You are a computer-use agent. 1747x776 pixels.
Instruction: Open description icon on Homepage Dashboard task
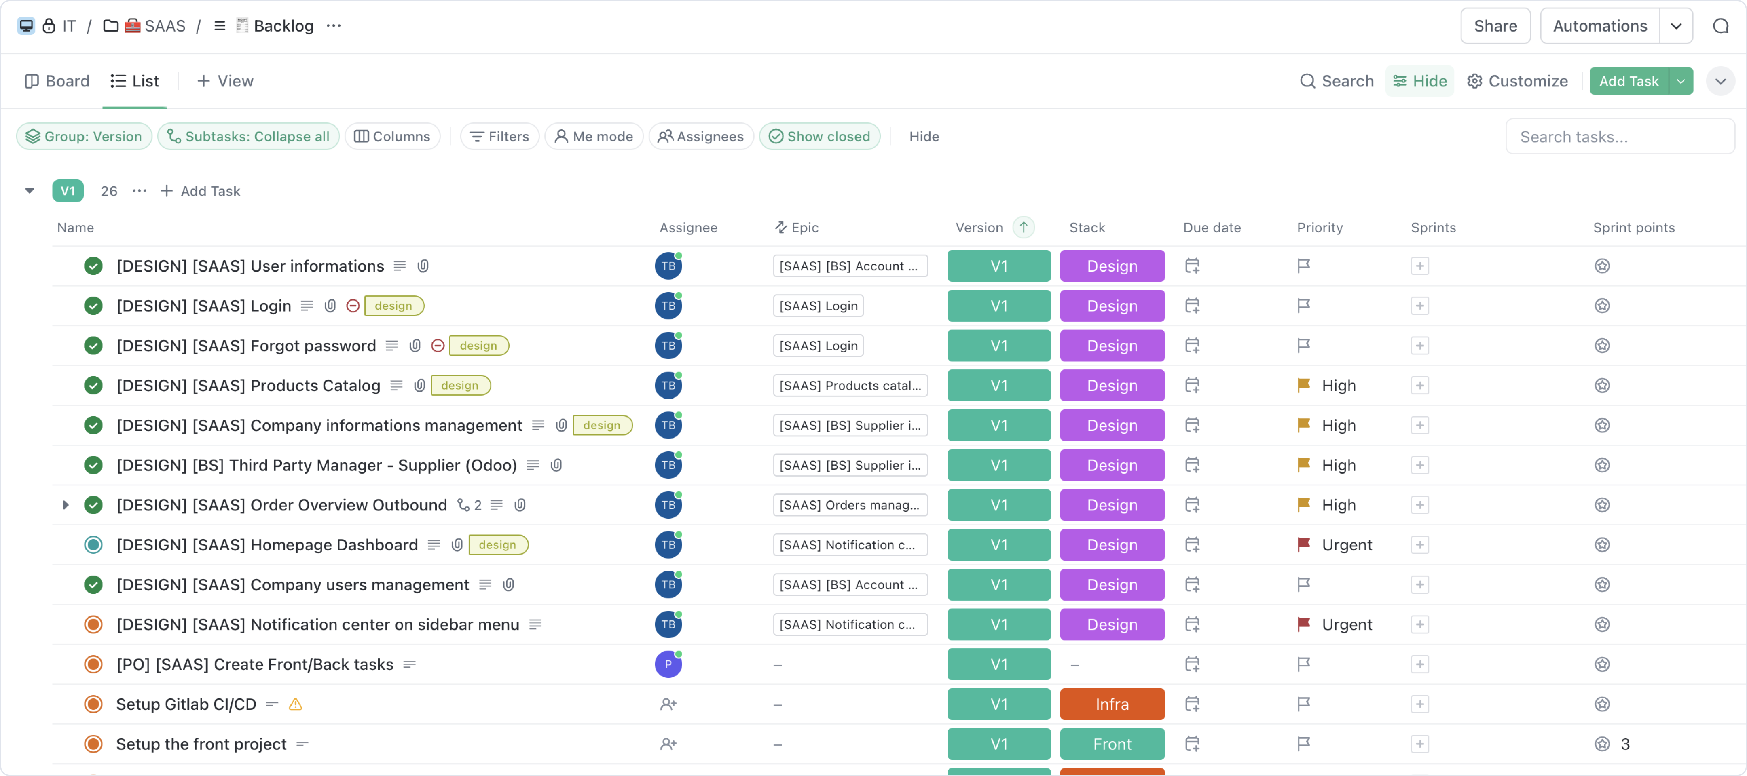coord(434,545)
